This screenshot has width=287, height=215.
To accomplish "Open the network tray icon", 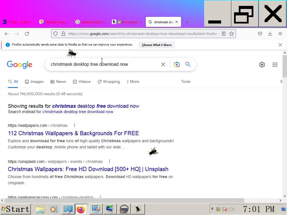I will tap(218, 209).
